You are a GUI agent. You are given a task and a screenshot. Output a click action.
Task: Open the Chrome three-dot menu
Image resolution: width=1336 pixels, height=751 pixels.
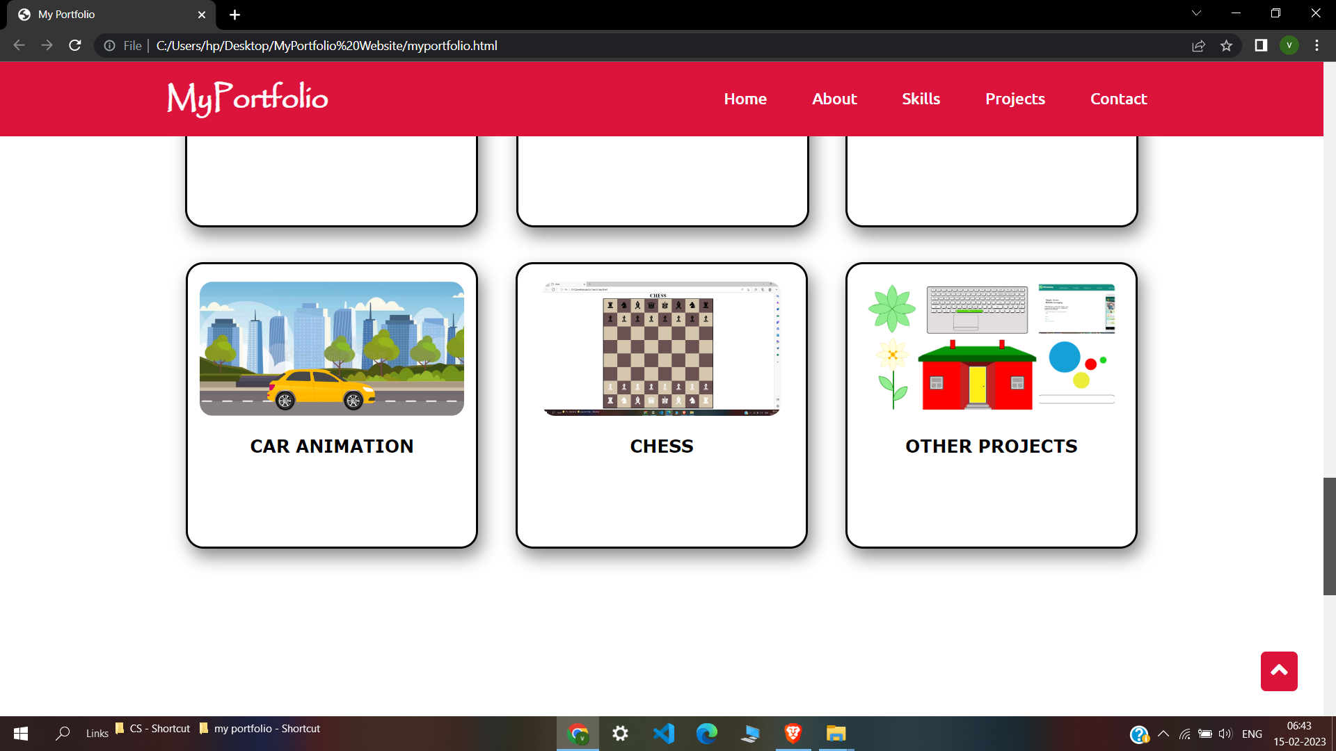coord(1317,45)
